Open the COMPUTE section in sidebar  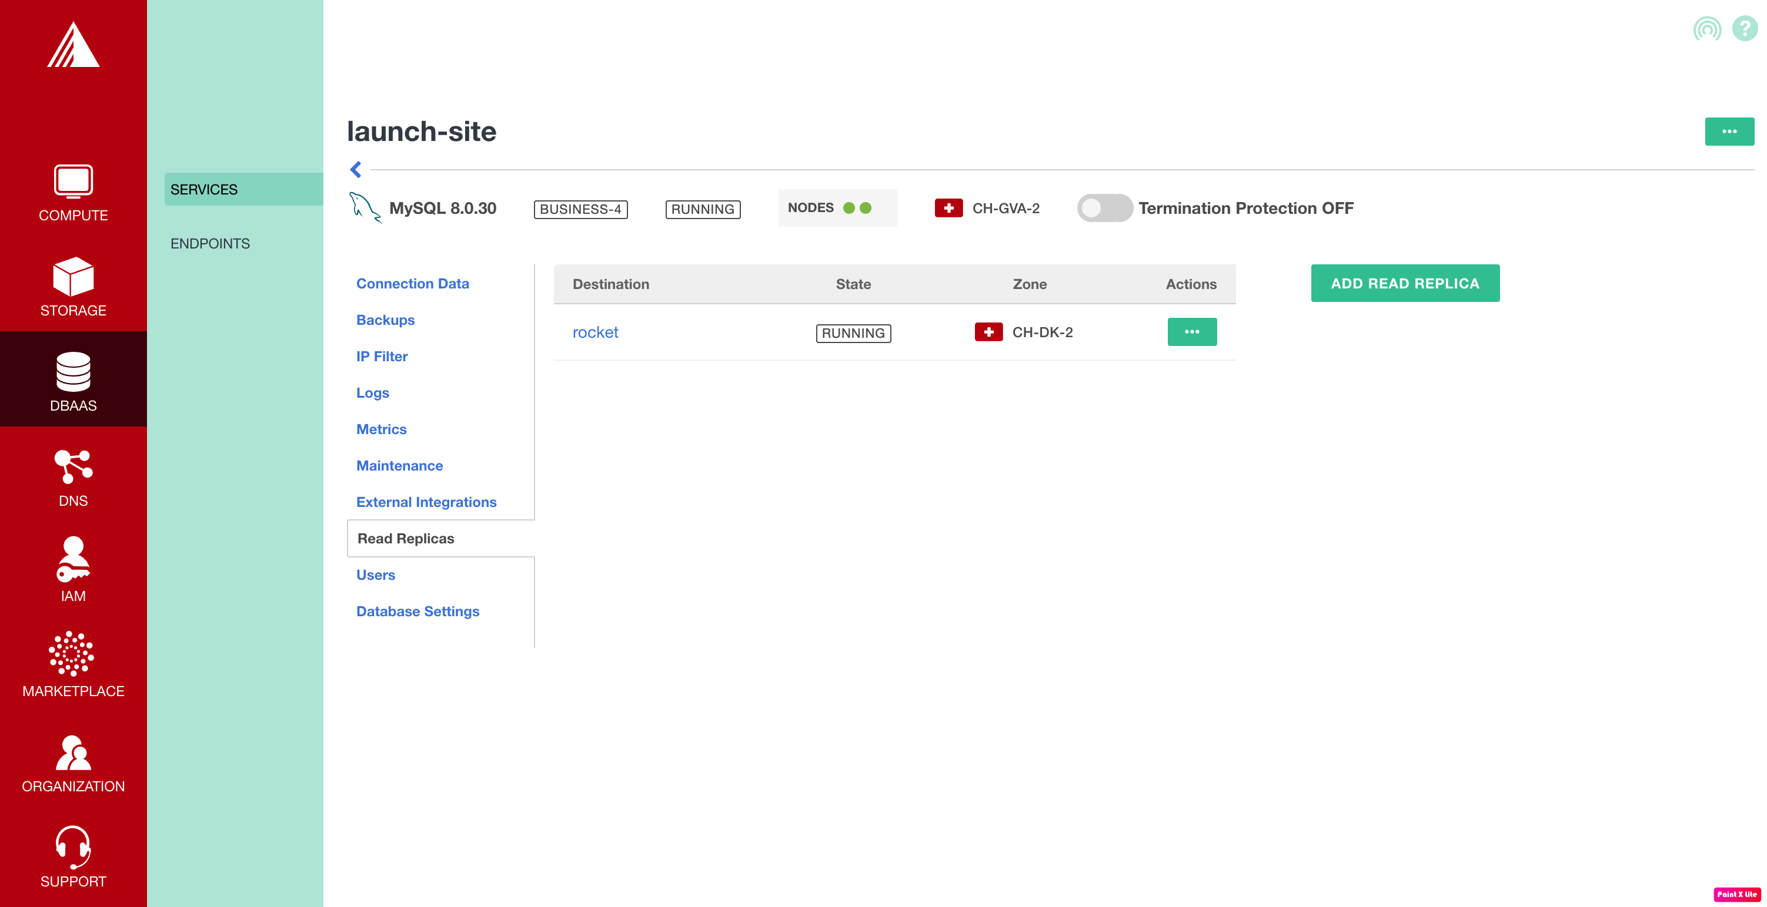pos(73,194)
